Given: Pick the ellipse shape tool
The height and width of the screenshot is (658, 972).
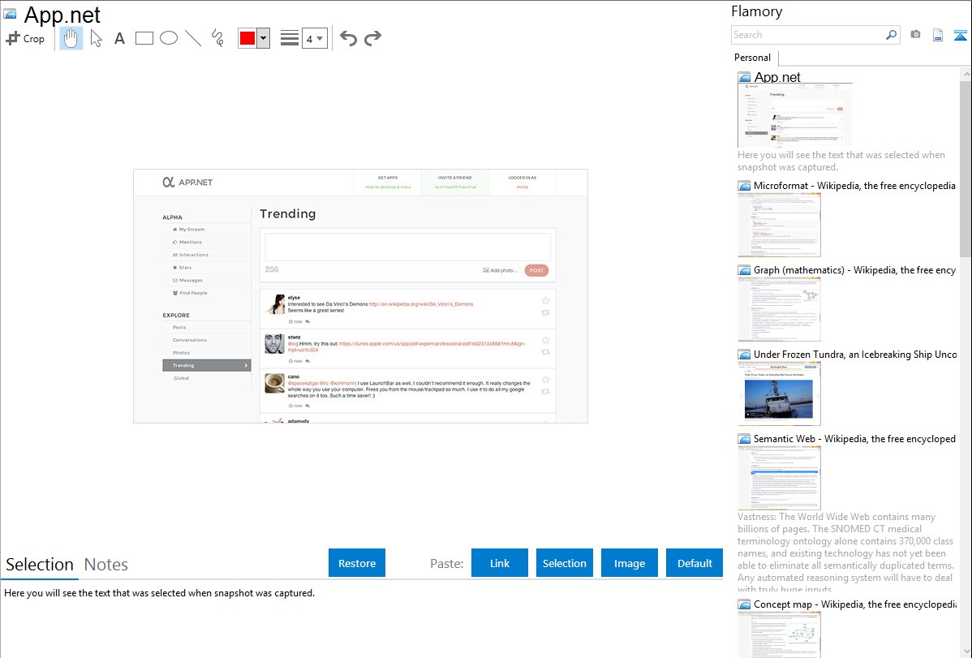Looking at the screenshot, I should 169,38.
